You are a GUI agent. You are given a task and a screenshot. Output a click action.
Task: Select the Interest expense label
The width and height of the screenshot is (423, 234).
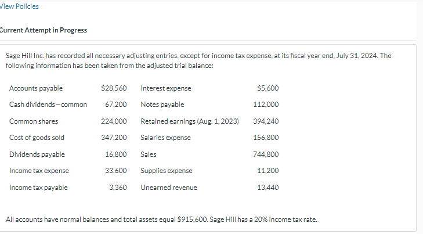coord(166,88)
